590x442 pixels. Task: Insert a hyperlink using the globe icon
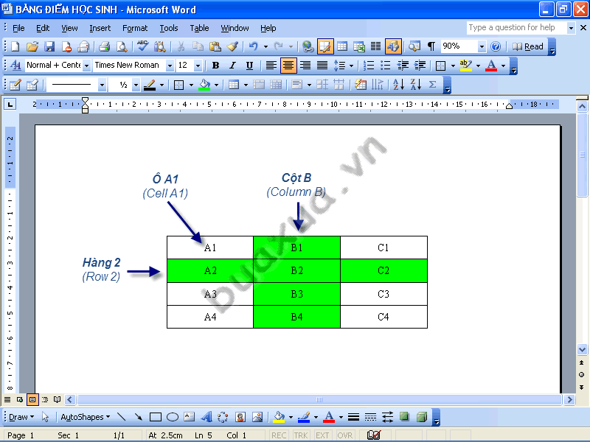coord(308,46)
